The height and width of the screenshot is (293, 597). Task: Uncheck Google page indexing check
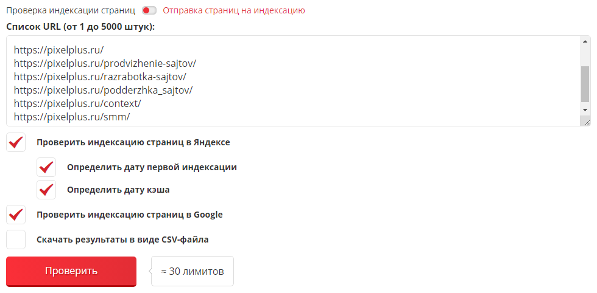16,215
